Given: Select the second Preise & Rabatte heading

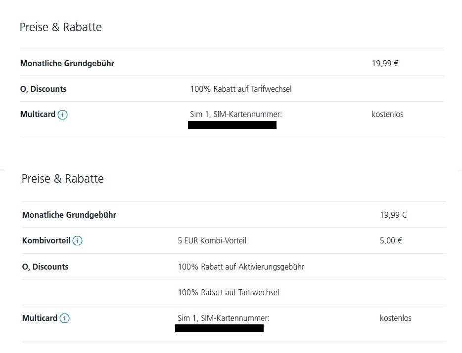Looking at the screenshot, I should click(x=62, y=179).
